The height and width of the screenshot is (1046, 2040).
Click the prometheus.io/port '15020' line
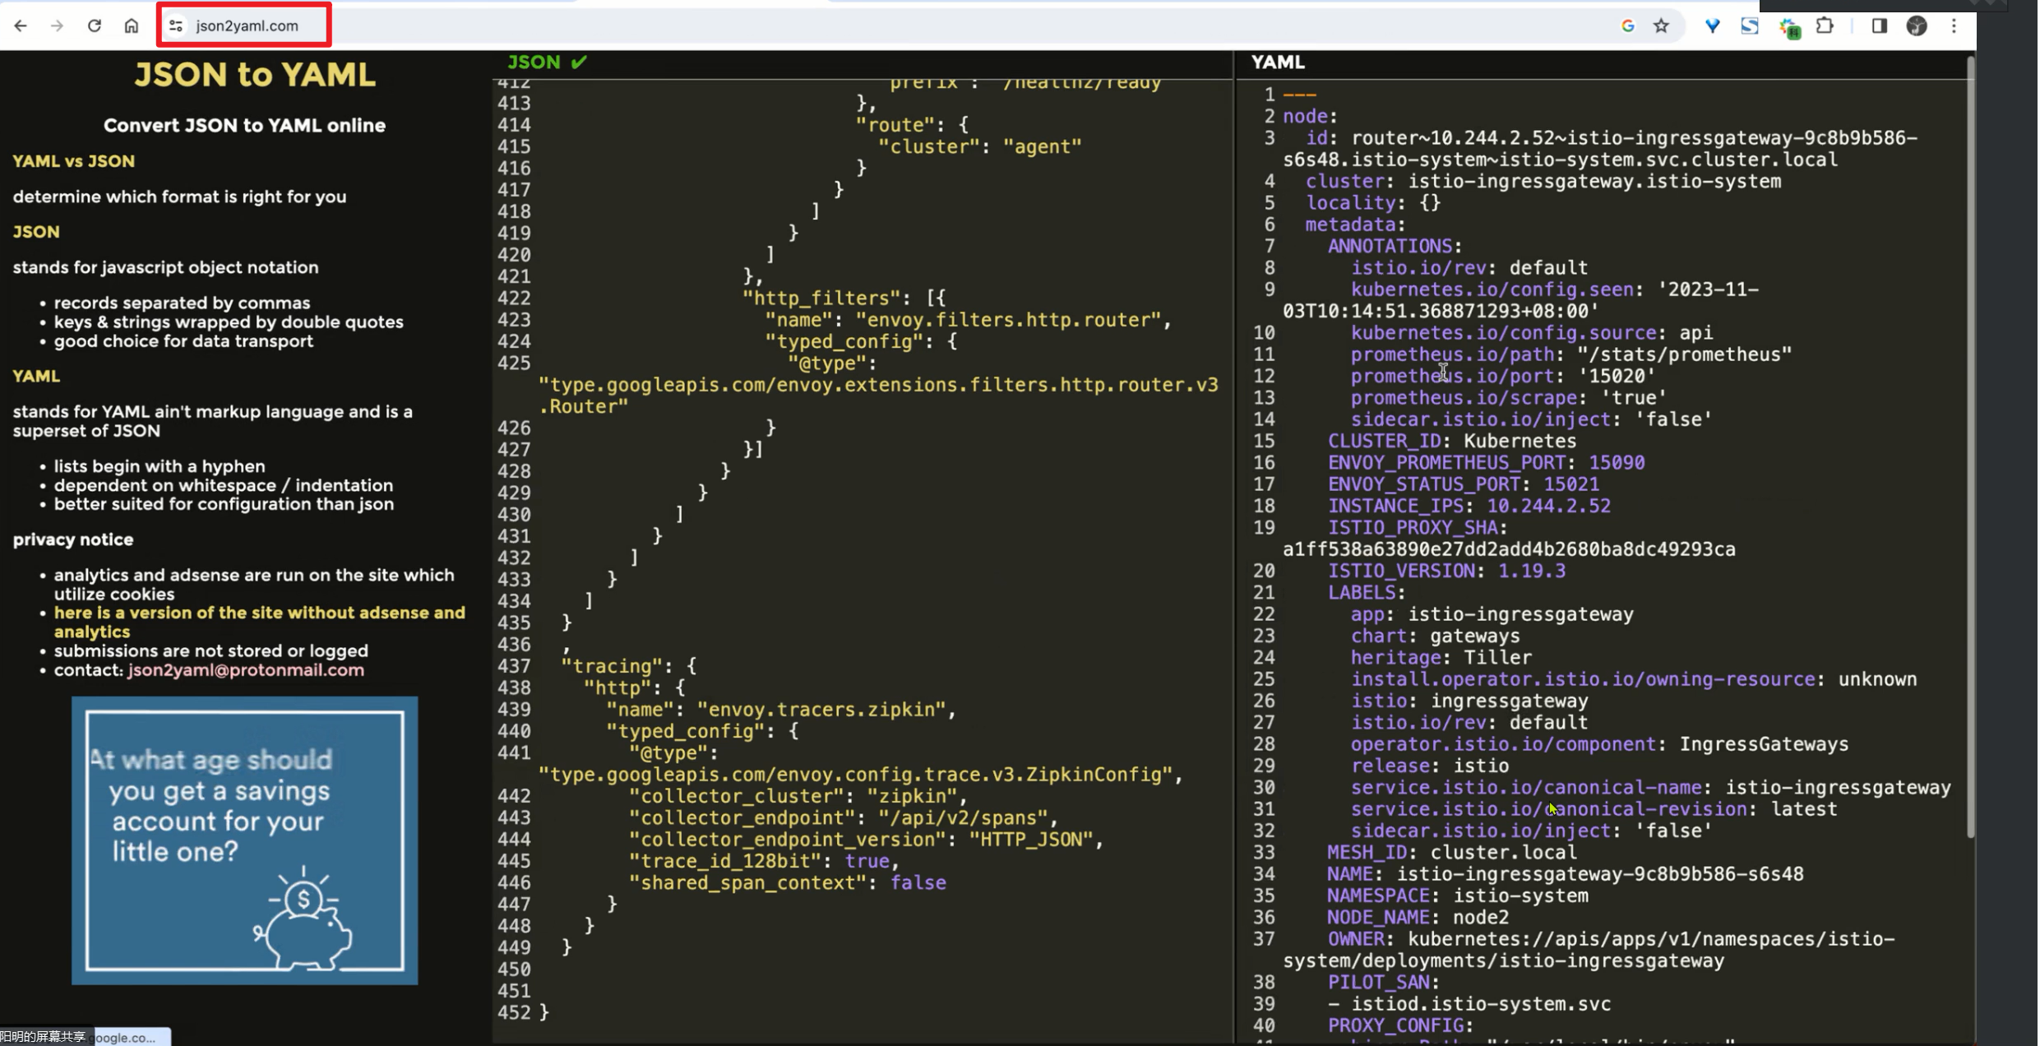pyautogui.click(x=1503, y=376)
